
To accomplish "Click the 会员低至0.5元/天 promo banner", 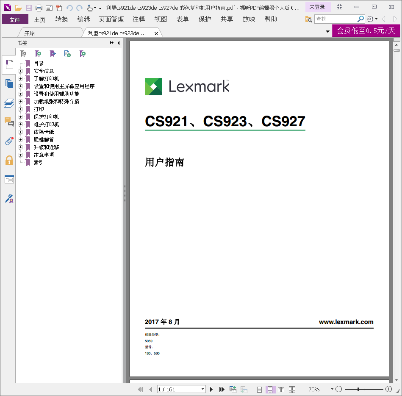I will coord(366,31).
